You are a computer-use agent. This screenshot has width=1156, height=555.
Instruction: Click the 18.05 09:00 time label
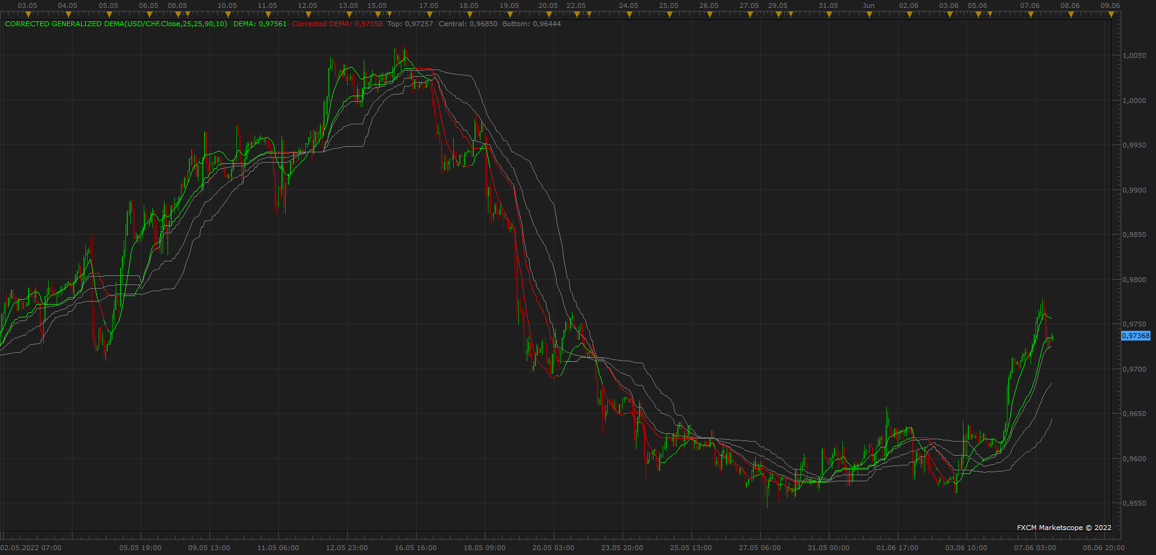[485, 548]
